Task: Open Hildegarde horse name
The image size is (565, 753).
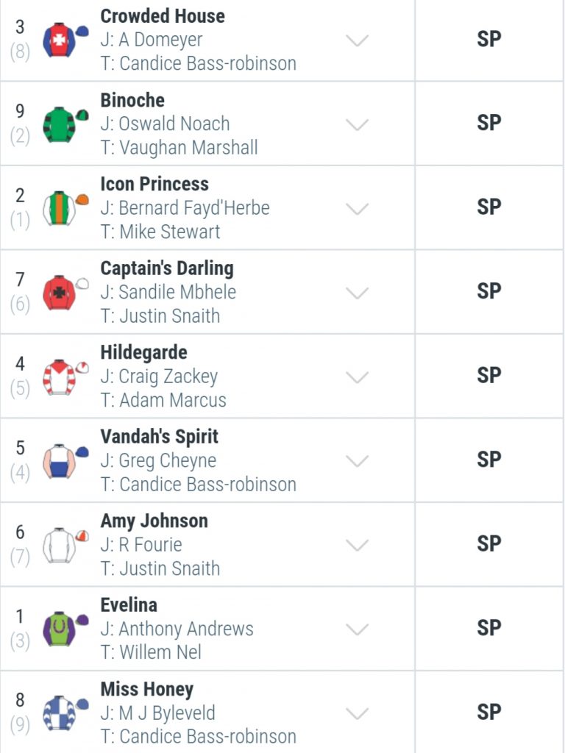Action: pos(143,353)
